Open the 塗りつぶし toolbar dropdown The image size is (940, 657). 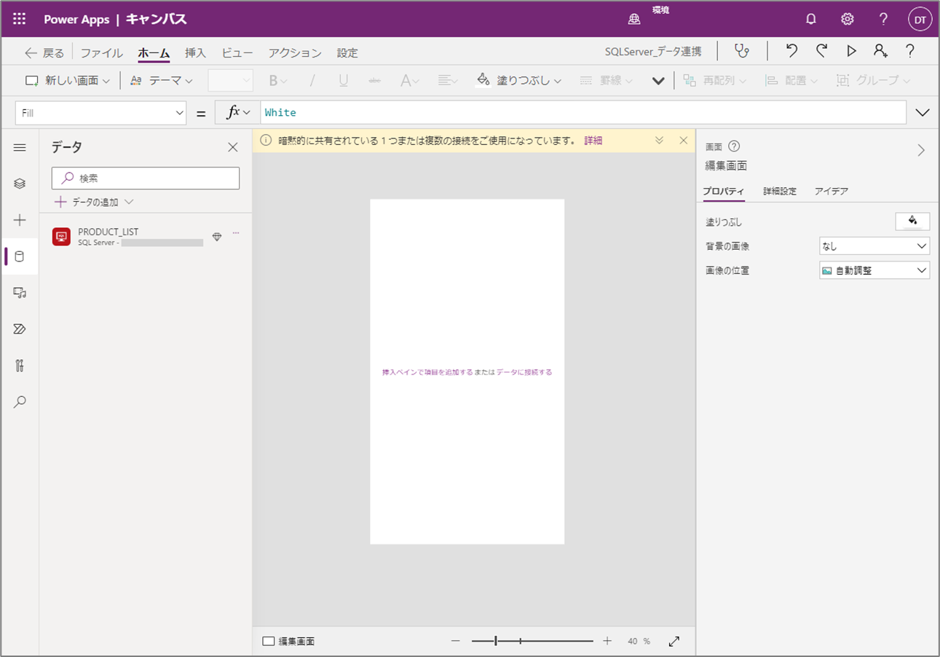[519, 81]
